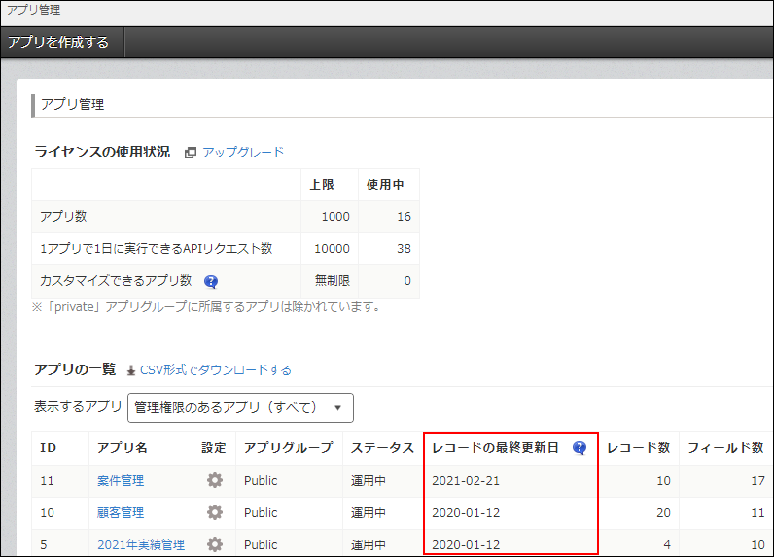Click the 設定 column header
Screen dimensions: 774x557
(x=214, y=448)
